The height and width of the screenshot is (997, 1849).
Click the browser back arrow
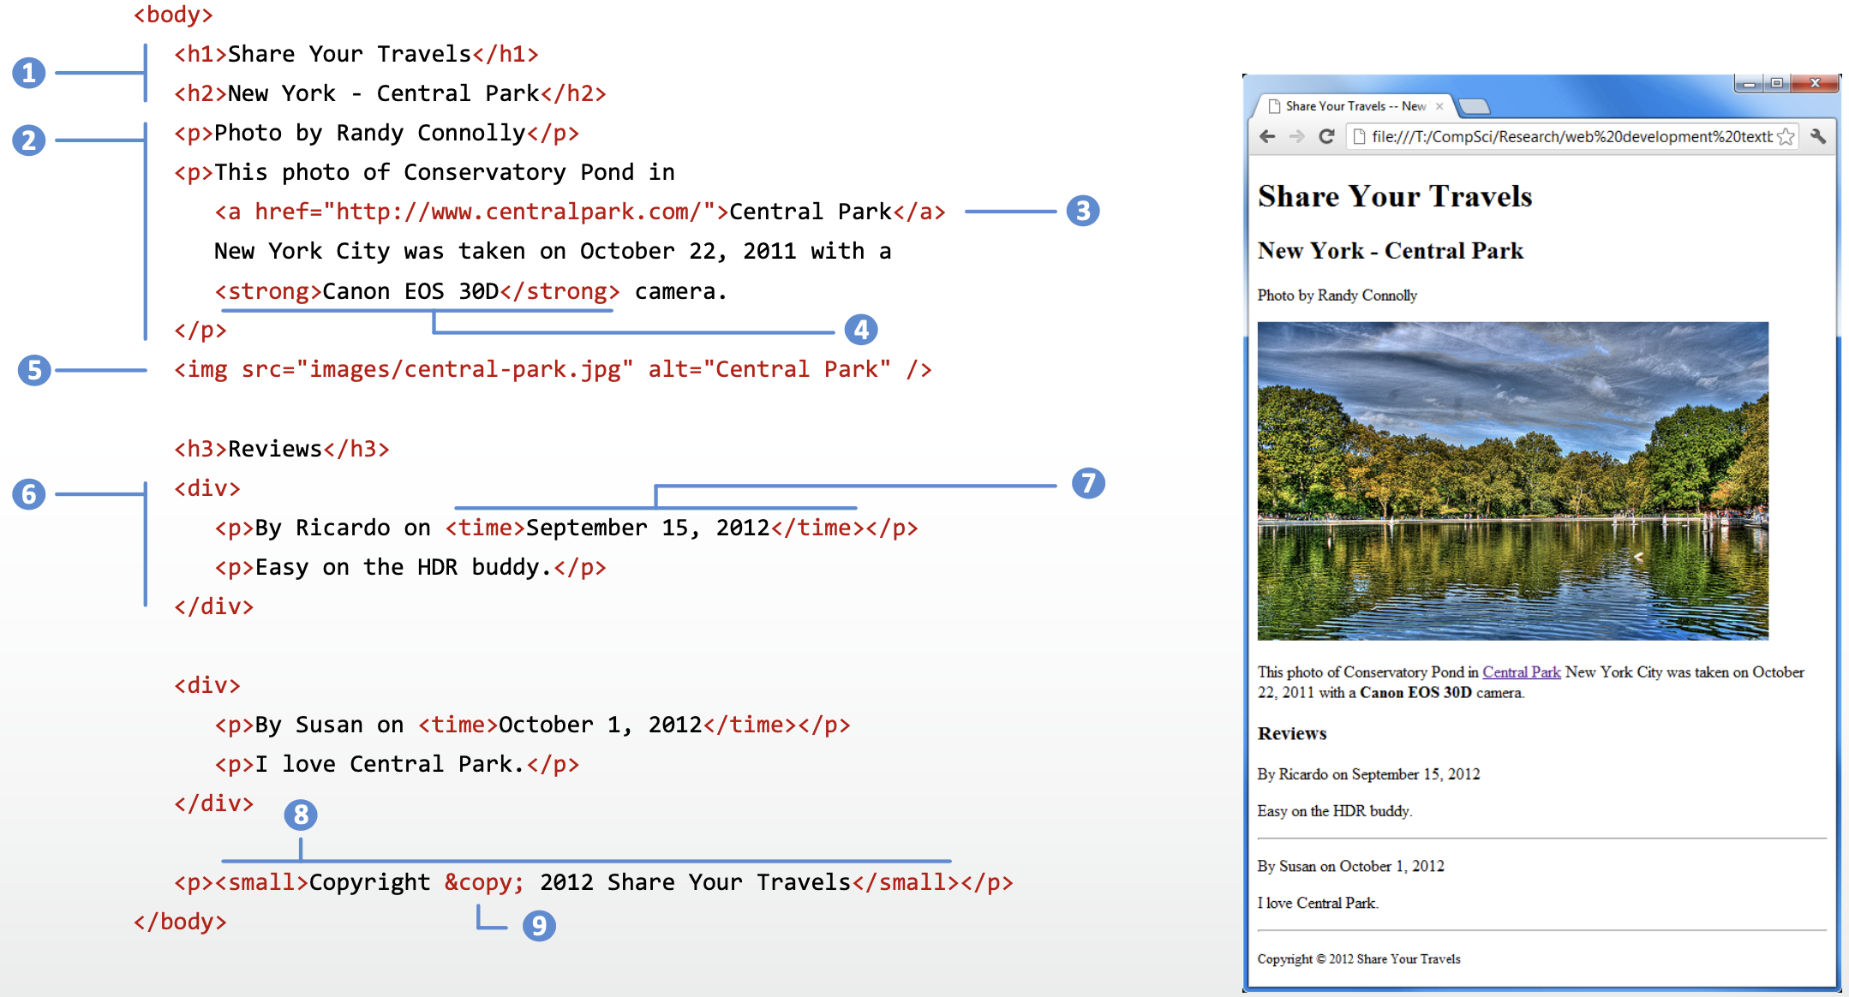click(x=1268, y=137)
